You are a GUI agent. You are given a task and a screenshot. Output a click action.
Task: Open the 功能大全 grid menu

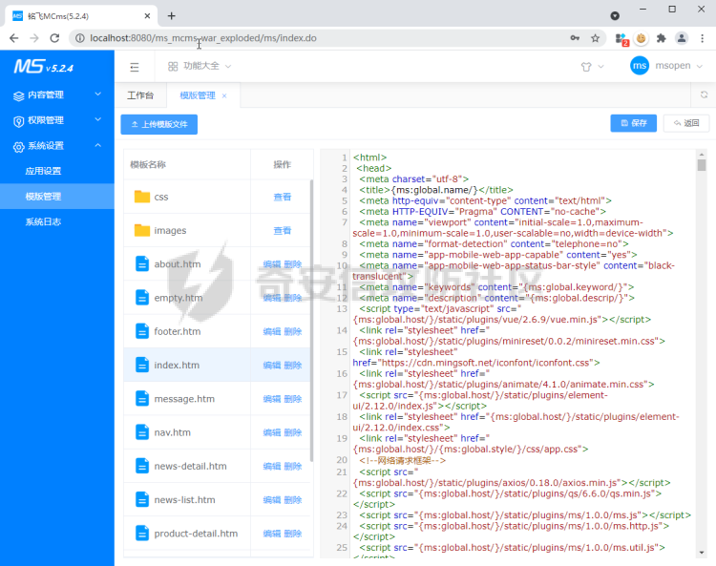200,66
